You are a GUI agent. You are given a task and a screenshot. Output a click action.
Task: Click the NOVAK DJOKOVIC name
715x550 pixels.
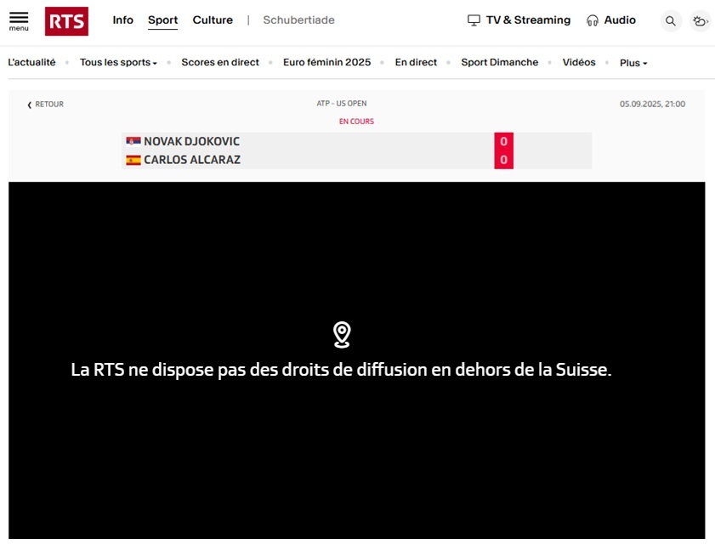point(191,141)
